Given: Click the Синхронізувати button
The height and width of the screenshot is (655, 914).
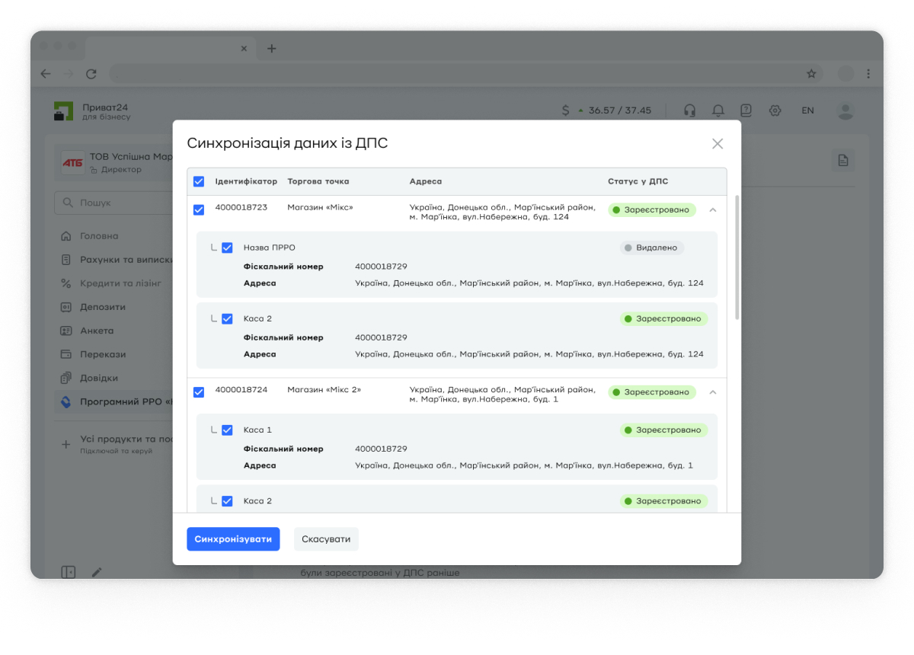Looking at the screenshot, I should [233, 539].
